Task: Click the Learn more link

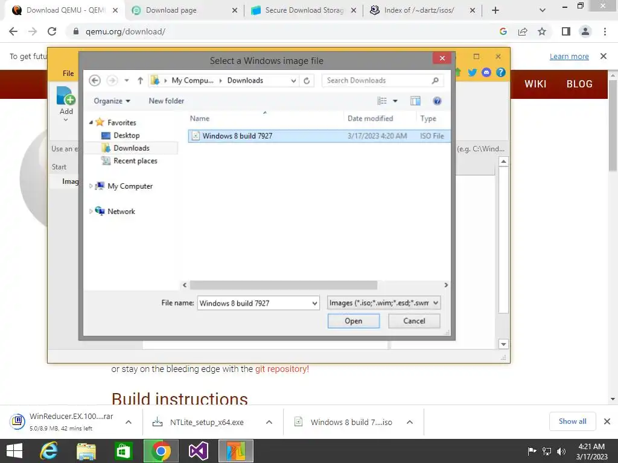Action: (569, 57)
